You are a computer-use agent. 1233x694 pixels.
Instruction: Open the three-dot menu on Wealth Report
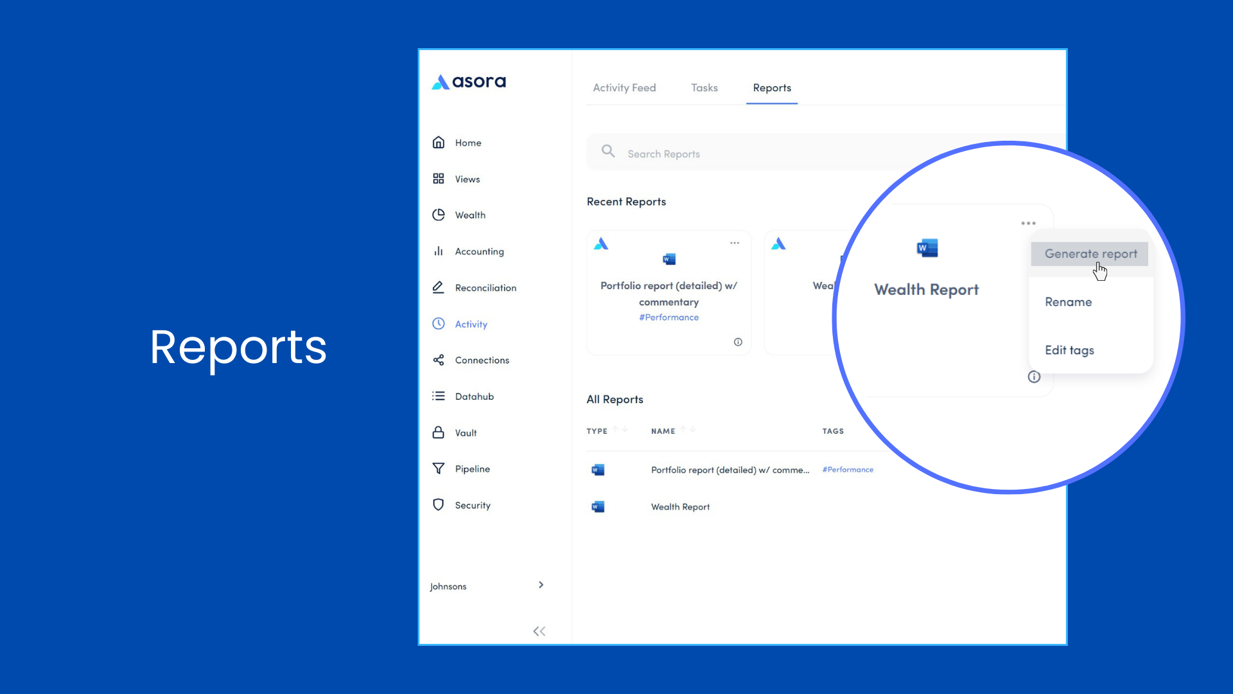pos(1027,223)
